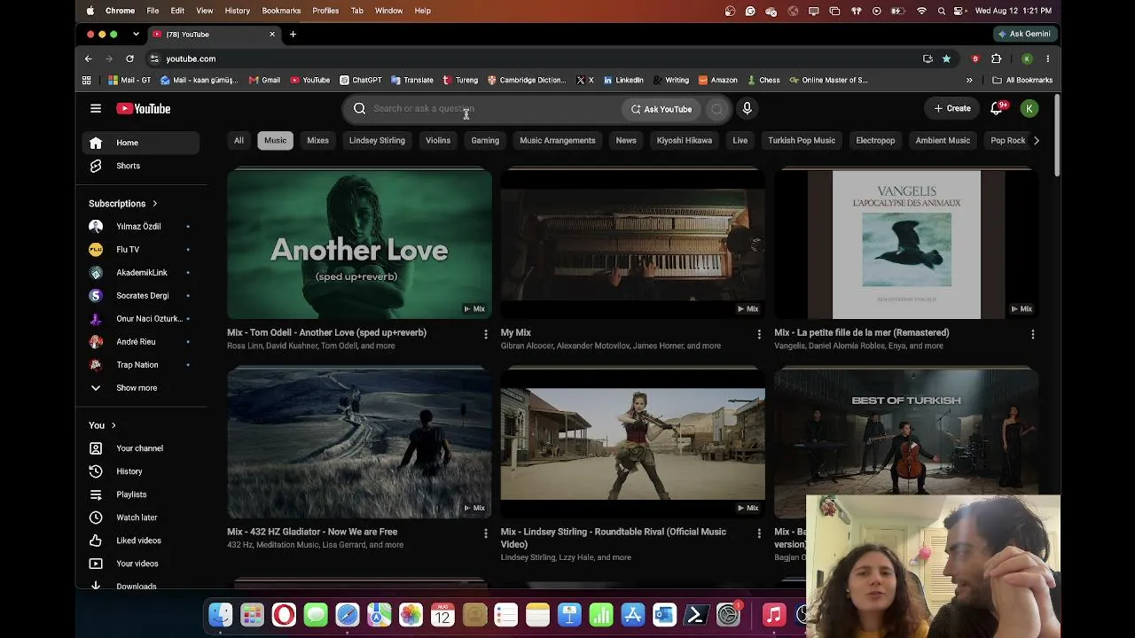Open the Another Love mix thumbnail

coord(359,245)
